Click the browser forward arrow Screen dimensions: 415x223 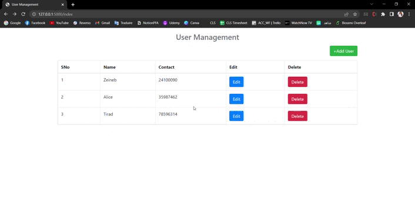point(15,14)
